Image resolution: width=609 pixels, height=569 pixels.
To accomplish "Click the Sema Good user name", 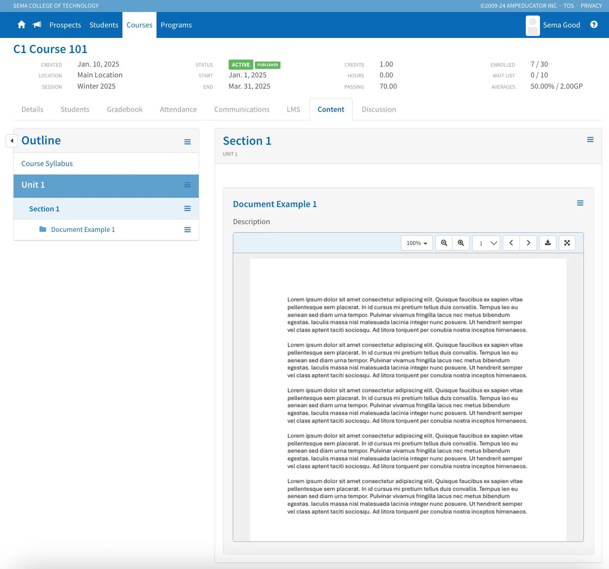I will pyautogui.click(x=561, y=25).
